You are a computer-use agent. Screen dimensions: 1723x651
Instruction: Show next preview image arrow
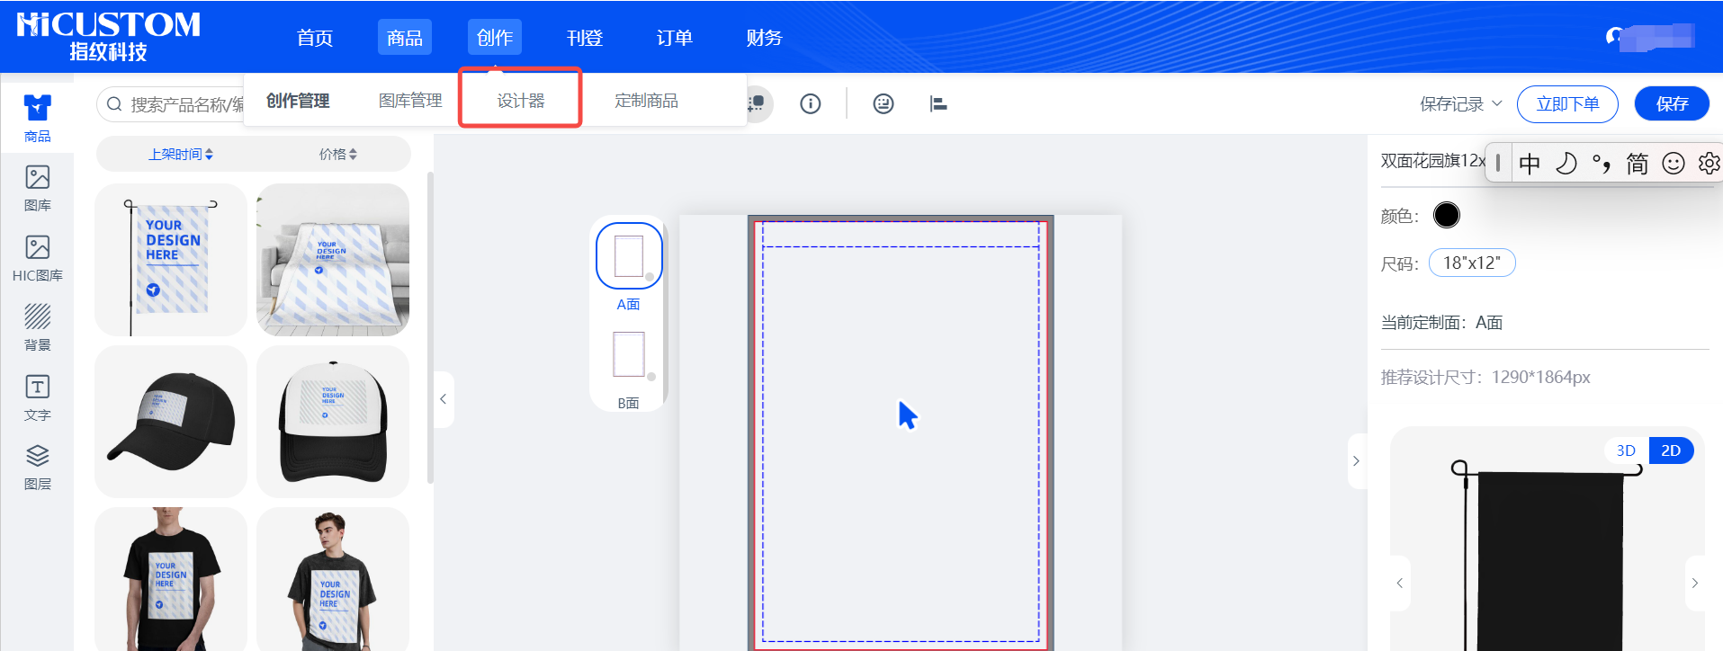pos(1695,583)
